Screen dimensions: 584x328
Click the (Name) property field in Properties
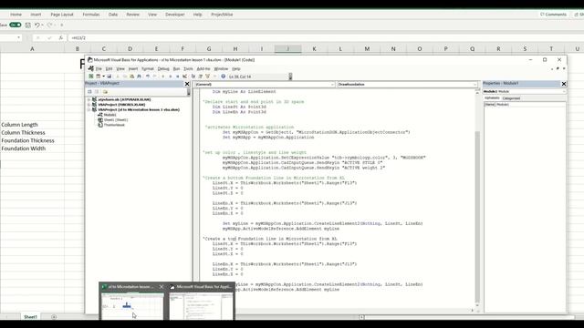[525, 105]
